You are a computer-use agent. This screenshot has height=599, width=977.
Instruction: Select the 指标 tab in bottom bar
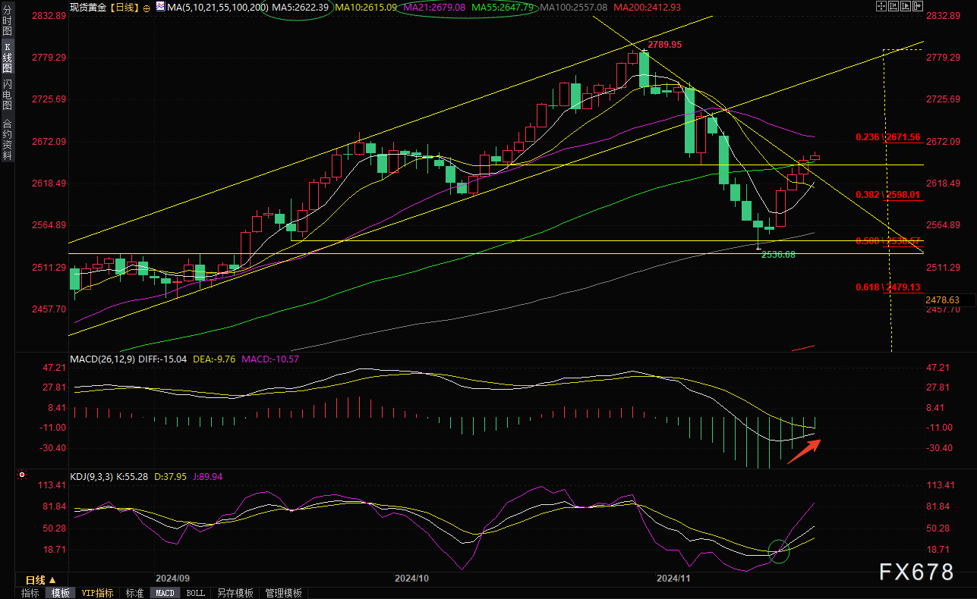point(30,593)
